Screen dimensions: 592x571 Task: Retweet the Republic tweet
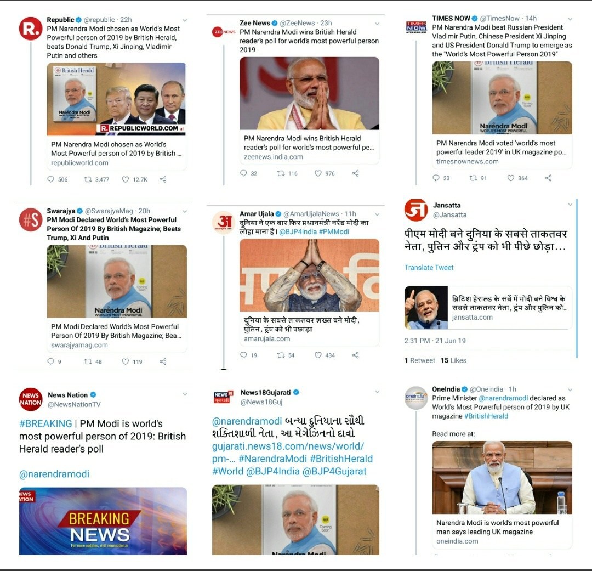[88, 179]
